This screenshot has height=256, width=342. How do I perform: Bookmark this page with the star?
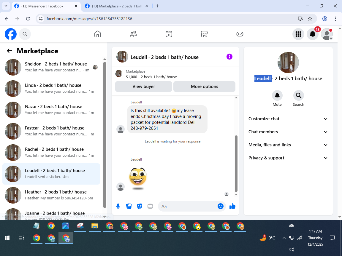[x=310, y=19]
